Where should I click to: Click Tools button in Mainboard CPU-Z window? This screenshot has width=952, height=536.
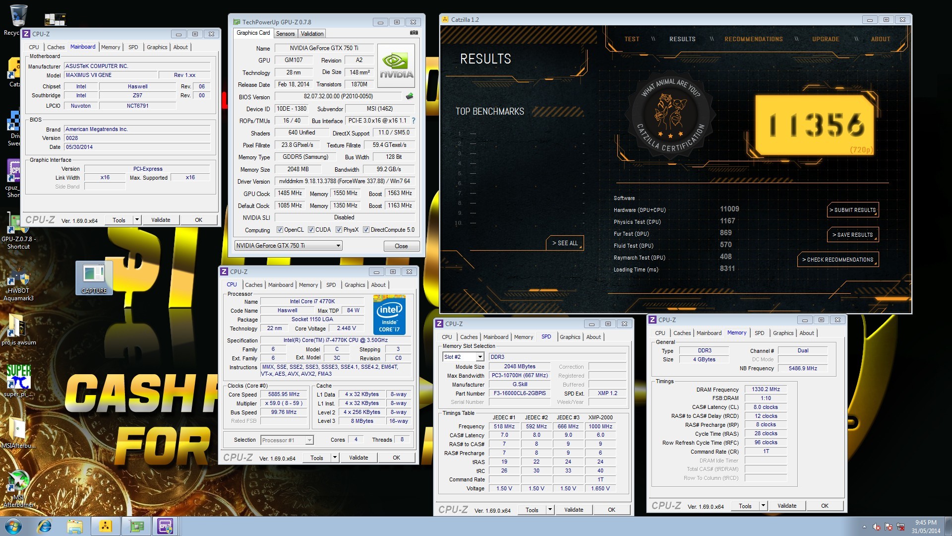click(119, 220)
